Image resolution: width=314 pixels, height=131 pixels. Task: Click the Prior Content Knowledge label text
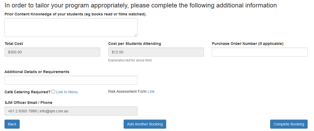pos(76,14)
